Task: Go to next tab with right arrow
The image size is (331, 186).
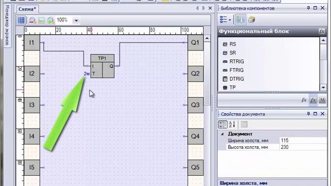Action: [203, 8]
